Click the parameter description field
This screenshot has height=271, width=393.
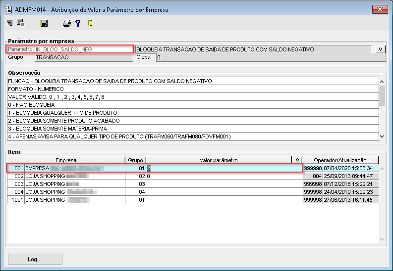pyautogui.click(x=253, y=49)
